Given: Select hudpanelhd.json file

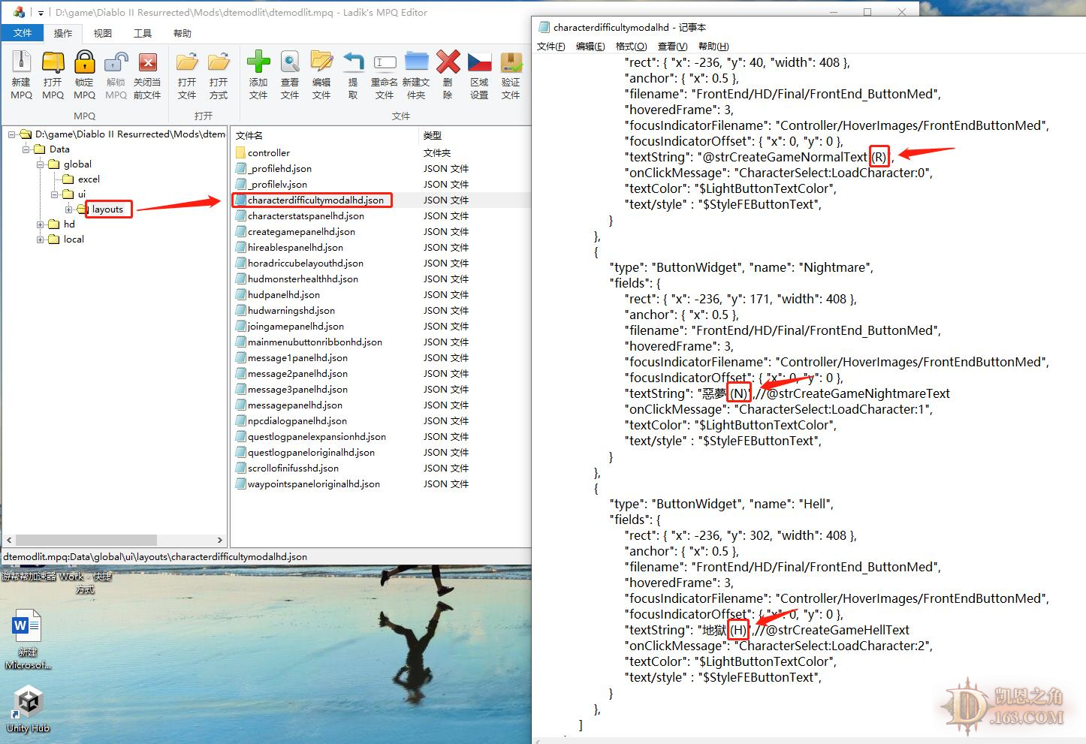Looking at the screenshot, I should [x=283, y=295].
